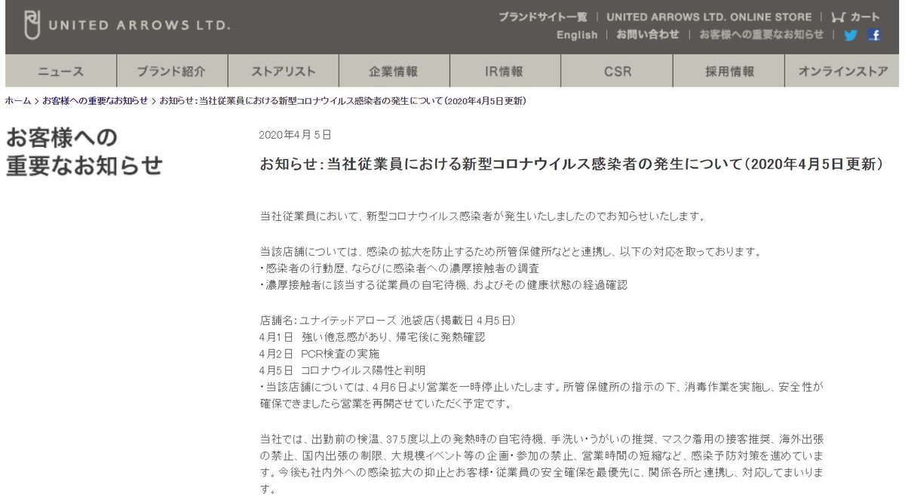Image resolution: width=905 pixels, height=500 pixels.
Task: Click the sidebar heading お客様への重要なお知らせ
Action: coord(84,152)
